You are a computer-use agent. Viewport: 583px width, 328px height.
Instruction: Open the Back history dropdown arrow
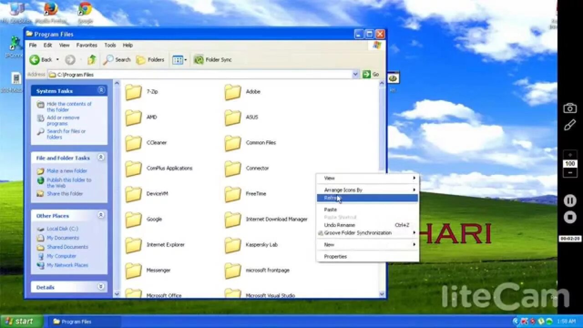(57, 60)
